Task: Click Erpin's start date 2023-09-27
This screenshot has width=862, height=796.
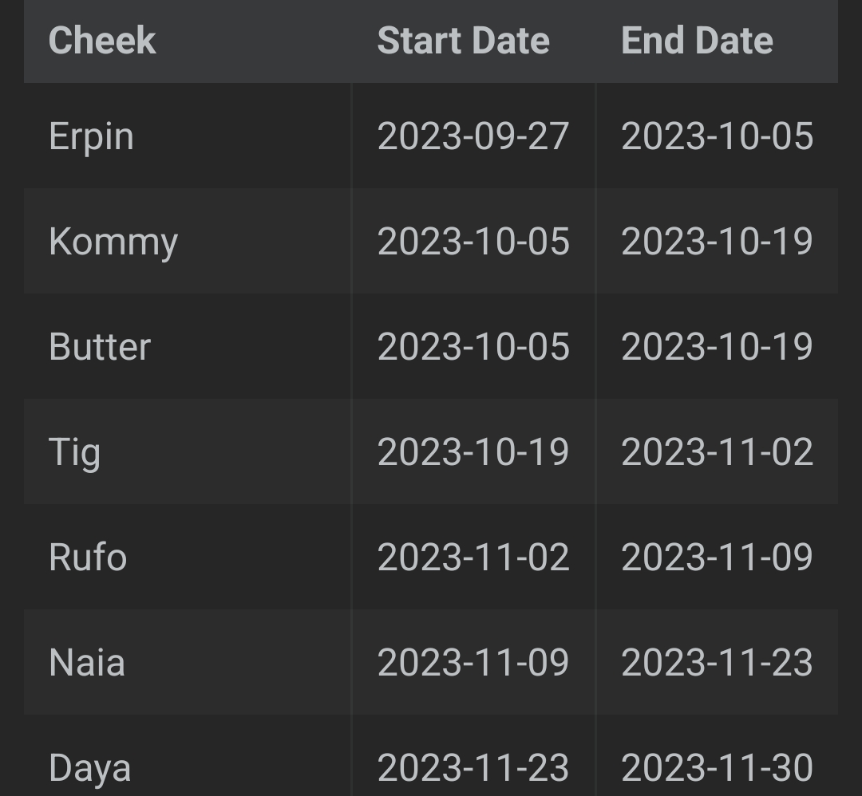Action: [x=473, y=136]
